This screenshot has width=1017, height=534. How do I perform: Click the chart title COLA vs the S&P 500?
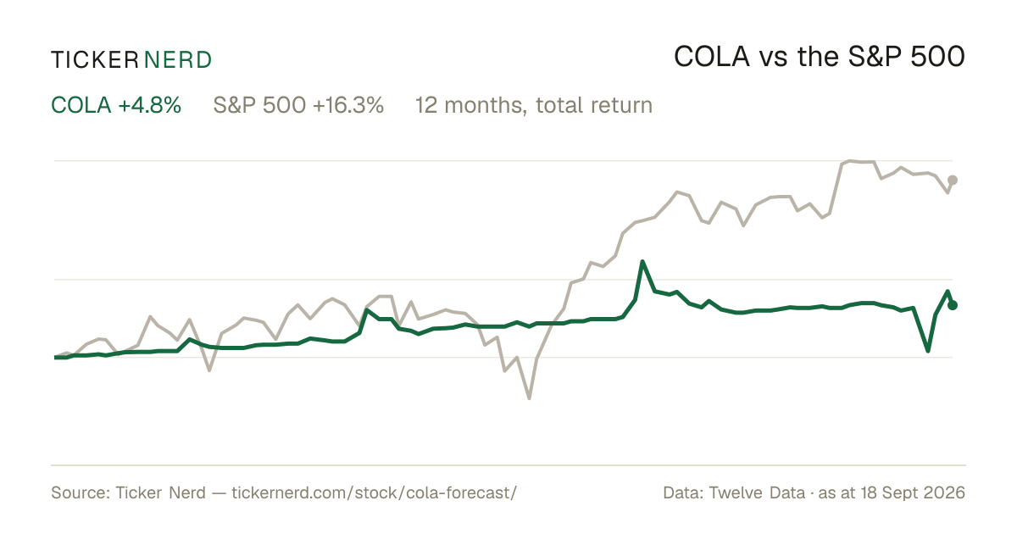820,57
